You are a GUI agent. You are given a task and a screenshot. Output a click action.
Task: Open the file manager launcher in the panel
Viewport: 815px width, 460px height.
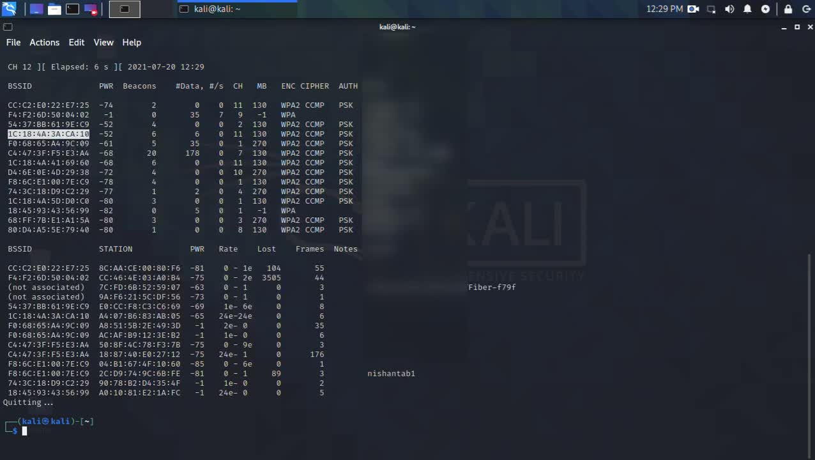pos(55,9)
